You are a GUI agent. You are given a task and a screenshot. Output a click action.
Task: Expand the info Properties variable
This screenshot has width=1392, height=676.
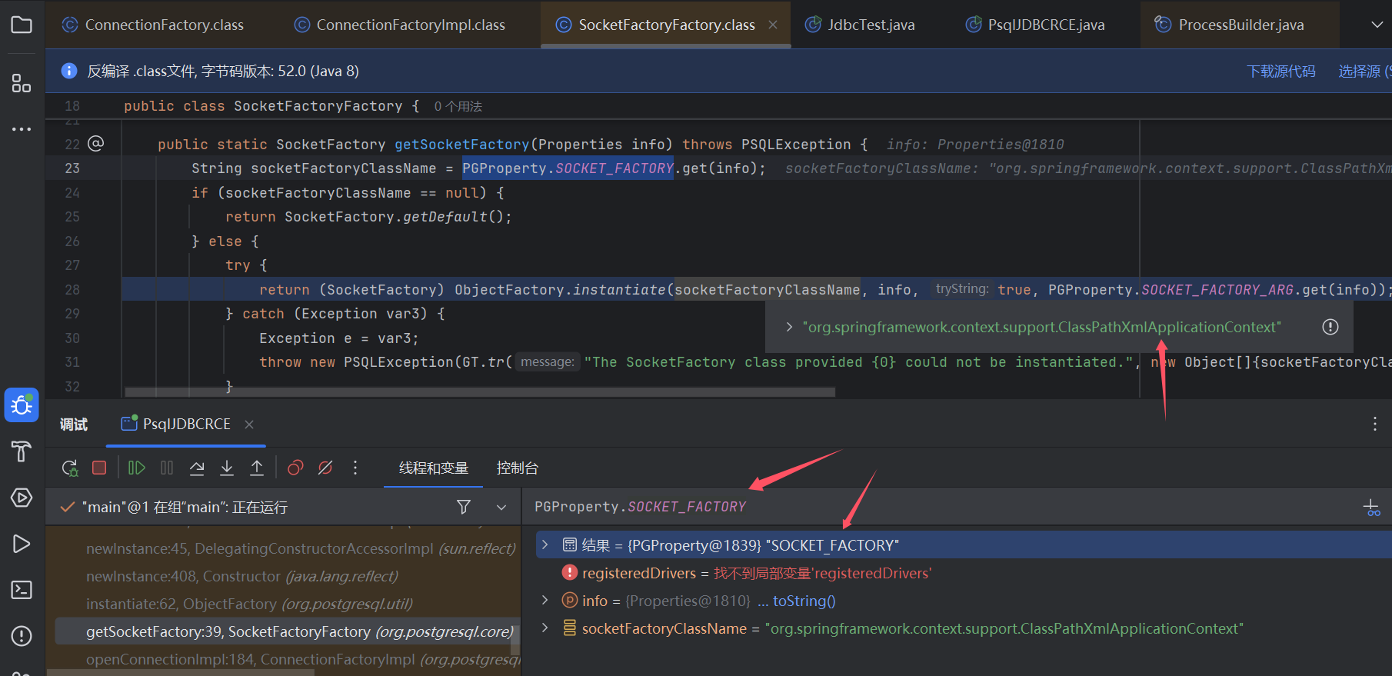tap(545, 600)
